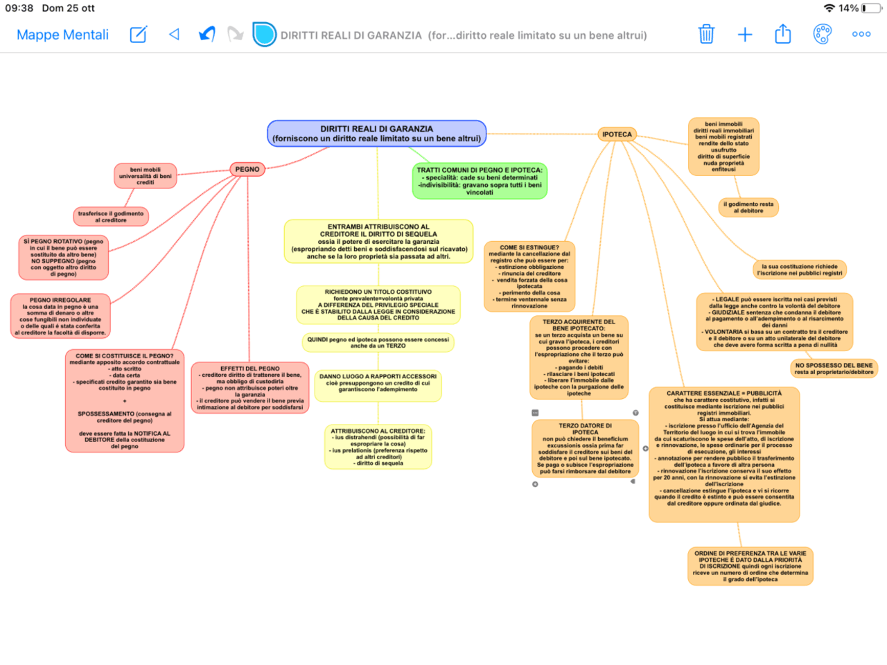The width and height of the screenshot is (887, 665).
Task: Open the node edit pencil icon
Action: click(137, 34)
